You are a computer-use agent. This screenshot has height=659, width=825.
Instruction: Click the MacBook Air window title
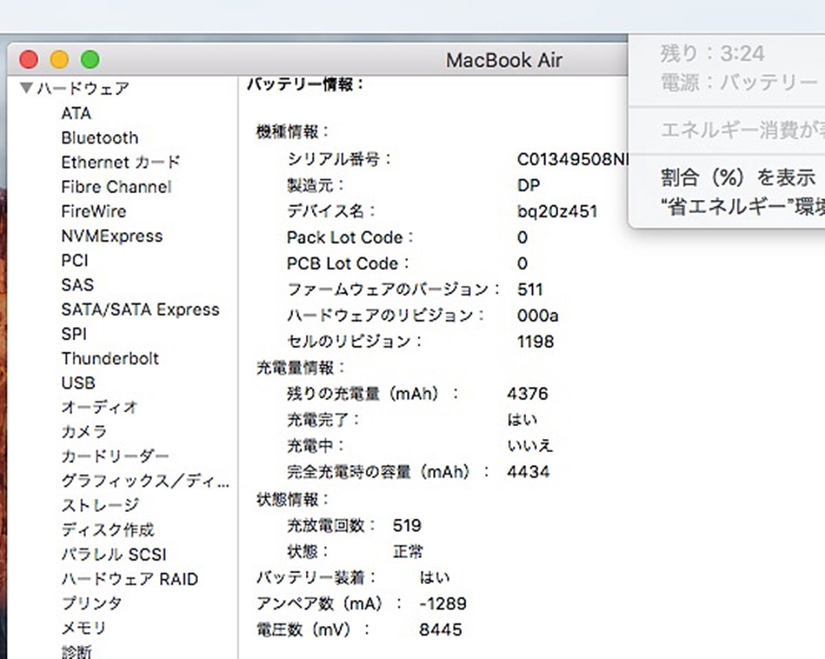(x=504, y=60)
